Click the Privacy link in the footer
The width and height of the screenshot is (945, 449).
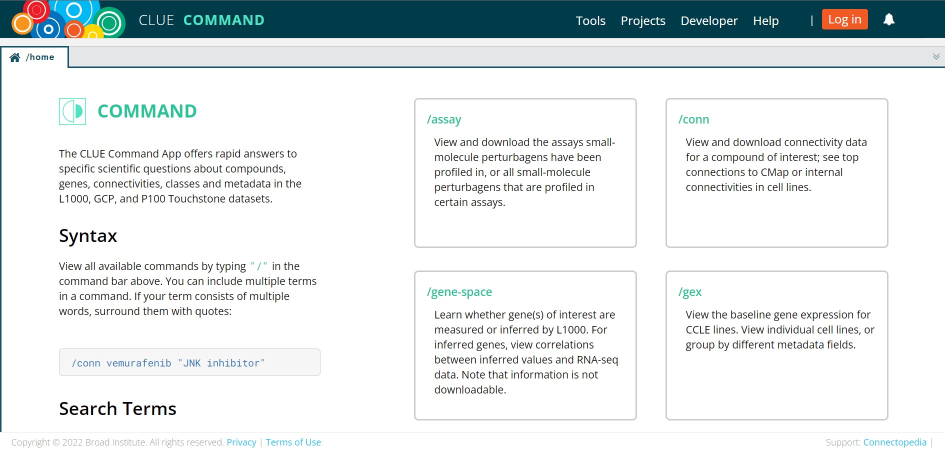tap(241, 442)
